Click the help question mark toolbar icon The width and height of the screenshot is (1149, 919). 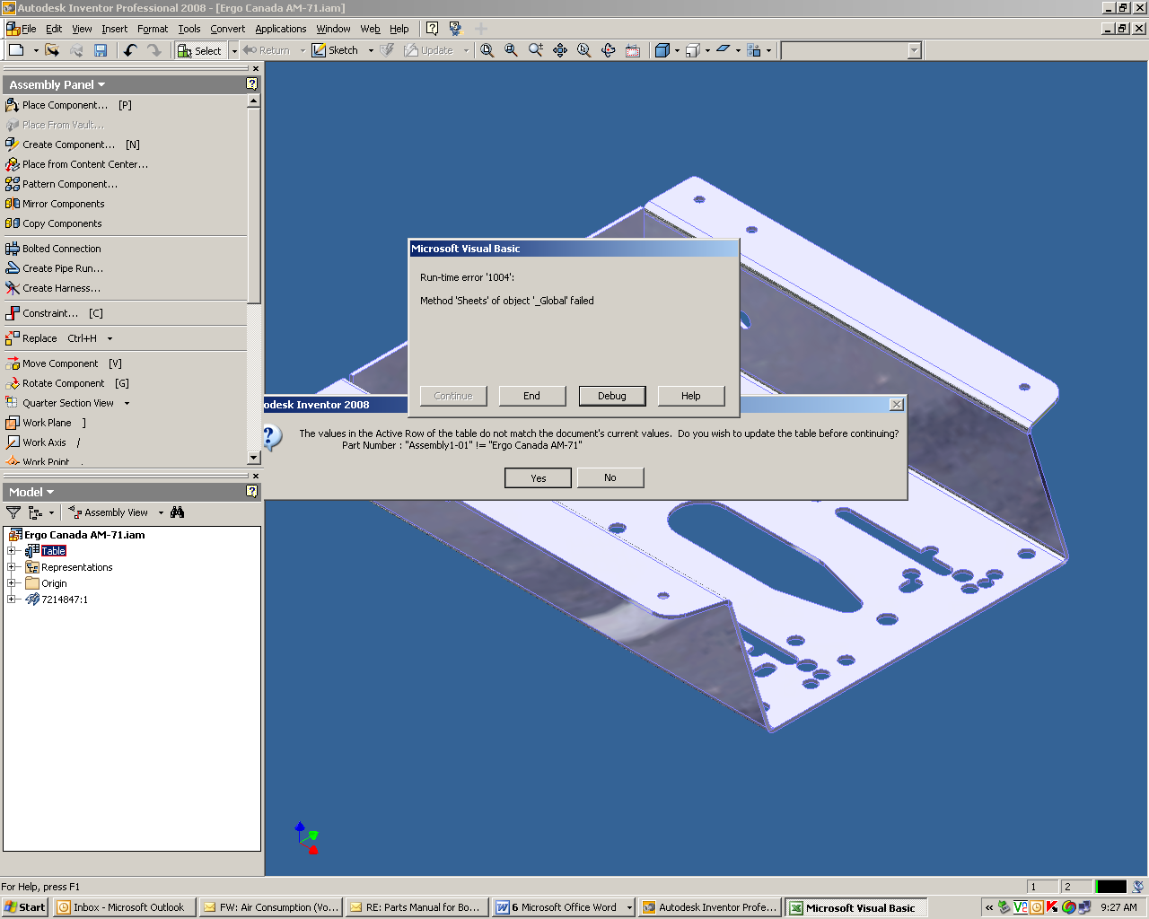click(432, 29)
